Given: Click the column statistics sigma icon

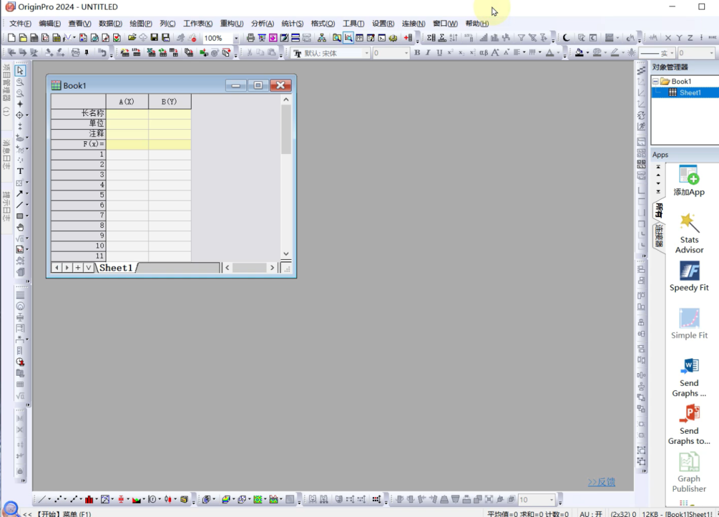Looking at the screenshot, I should coord(431,38).
